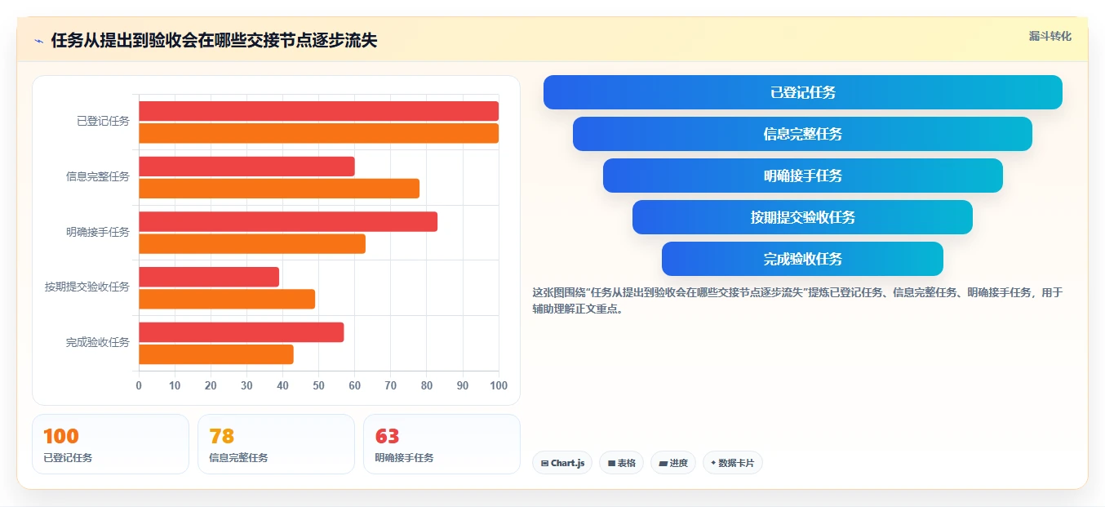Click the 明确接手任务 y-axis label in the chart
Viewport: 1105px width, 507px height.
click(x=98, y=232)
